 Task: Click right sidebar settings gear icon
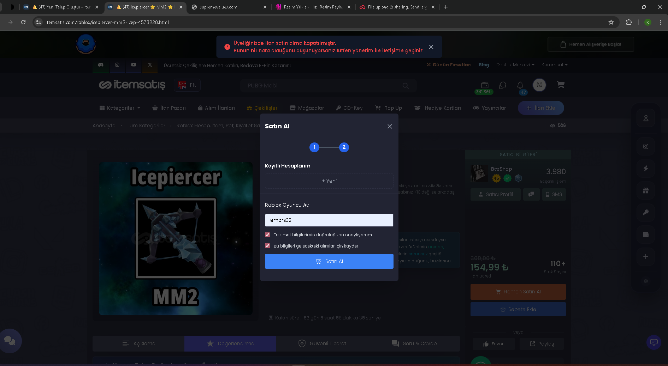[x=646, y=281]
